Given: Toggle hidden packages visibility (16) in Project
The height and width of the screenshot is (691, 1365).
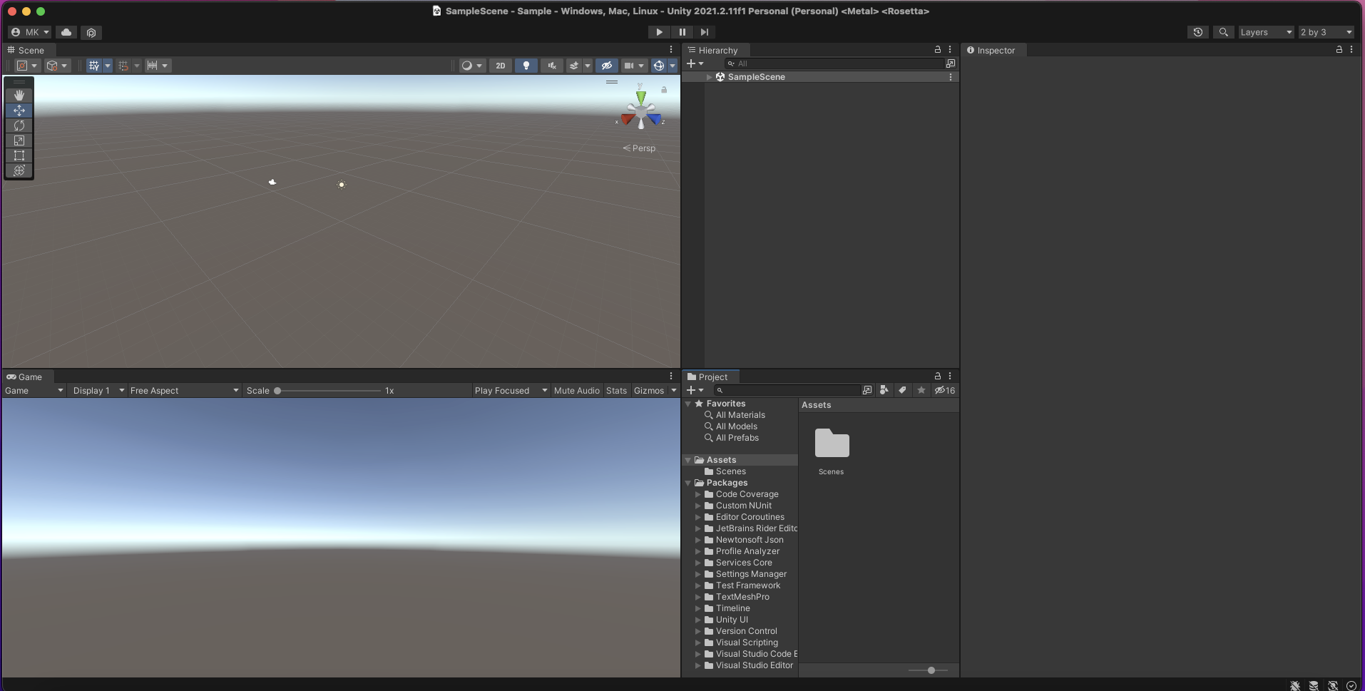Looking at the screenshot, I should pyautogui.click(x=945, y=390).
